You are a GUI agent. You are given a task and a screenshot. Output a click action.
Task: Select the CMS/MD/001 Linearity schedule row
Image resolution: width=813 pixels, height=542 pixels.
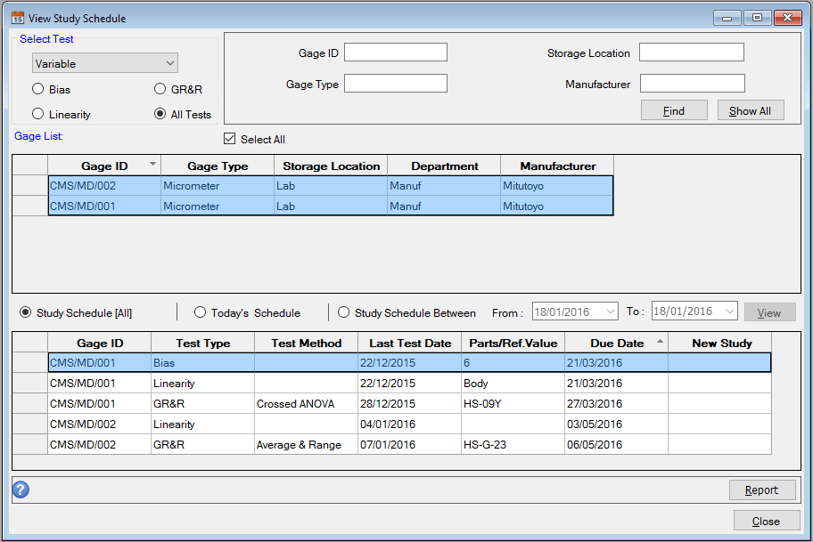409,383
